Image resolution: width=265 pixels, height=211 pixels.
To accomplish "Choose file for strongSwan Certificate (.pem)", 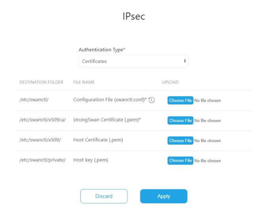I will (180, 121).
